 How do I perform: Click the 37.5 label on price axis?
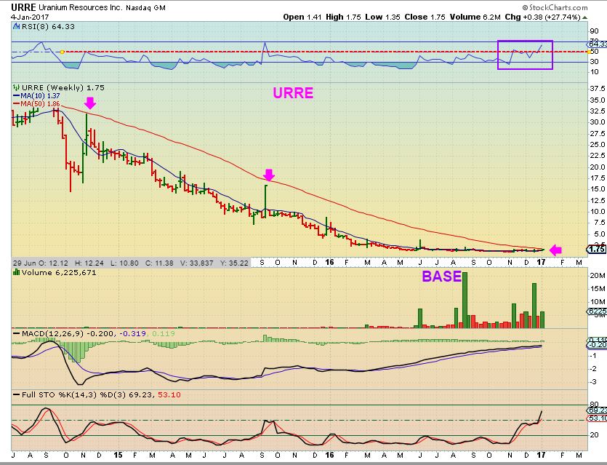(x=598, y=88)
